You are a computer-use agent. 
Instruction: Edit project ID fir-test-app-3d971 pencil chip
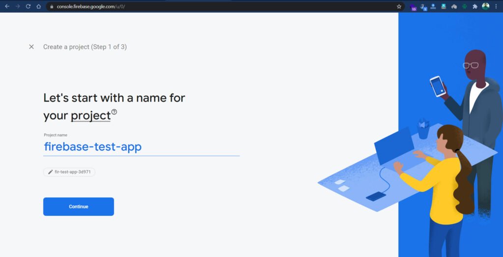click(x=69, y=172)
